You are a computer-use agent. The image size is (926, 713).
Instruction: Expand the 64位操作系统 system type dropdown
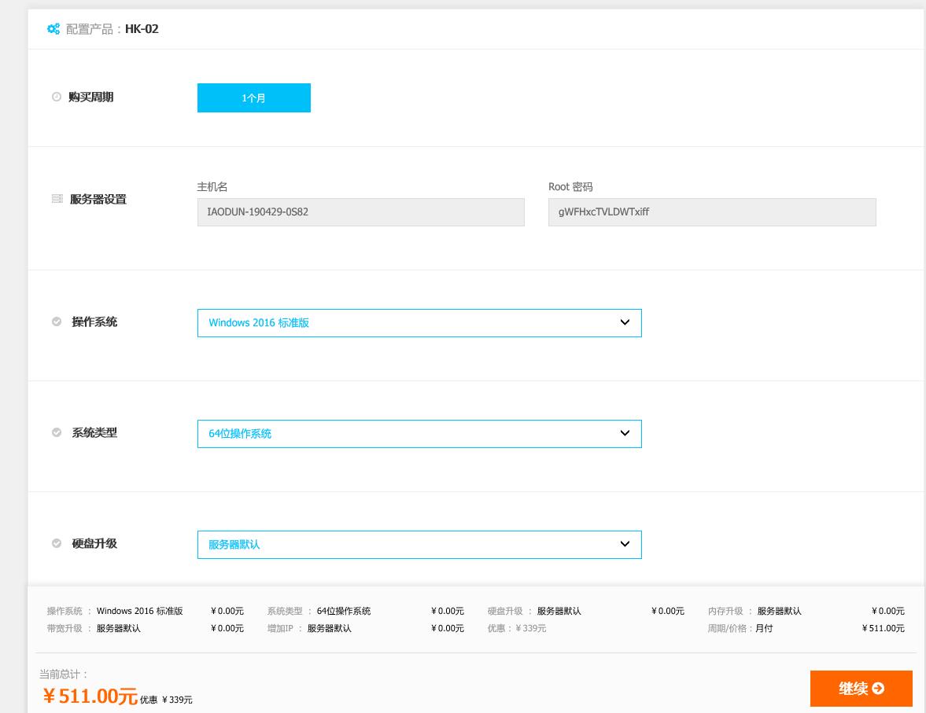coord(419,434)
